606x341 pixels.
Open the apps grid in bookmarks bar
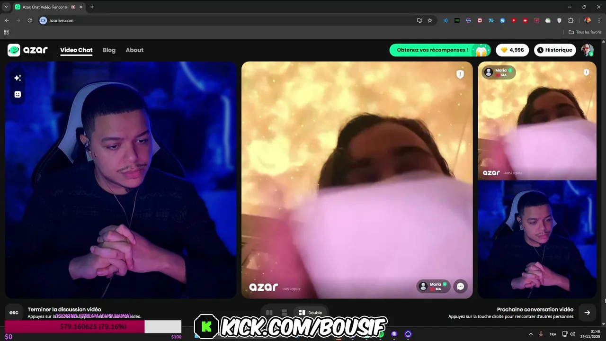click(6, 32)
